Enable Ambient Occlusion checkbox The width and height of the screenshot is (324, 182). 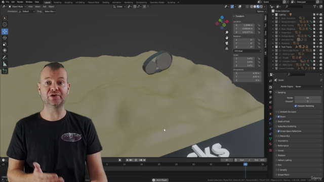[x=278, y=112]
